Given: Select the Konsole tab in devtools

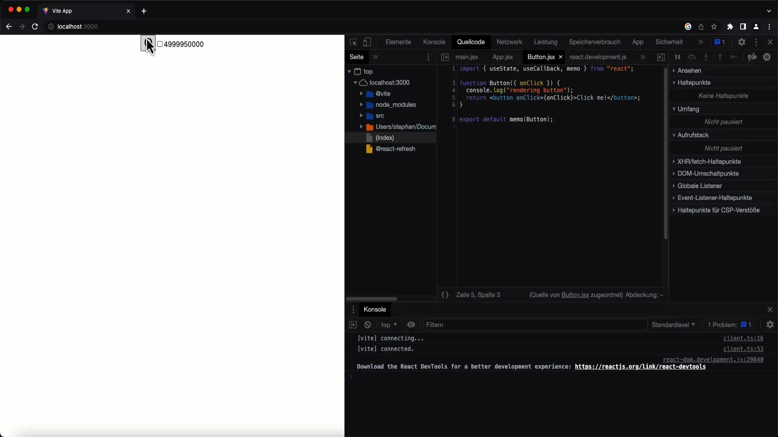Looking at the screenshot, I should [x=434, y=42].
